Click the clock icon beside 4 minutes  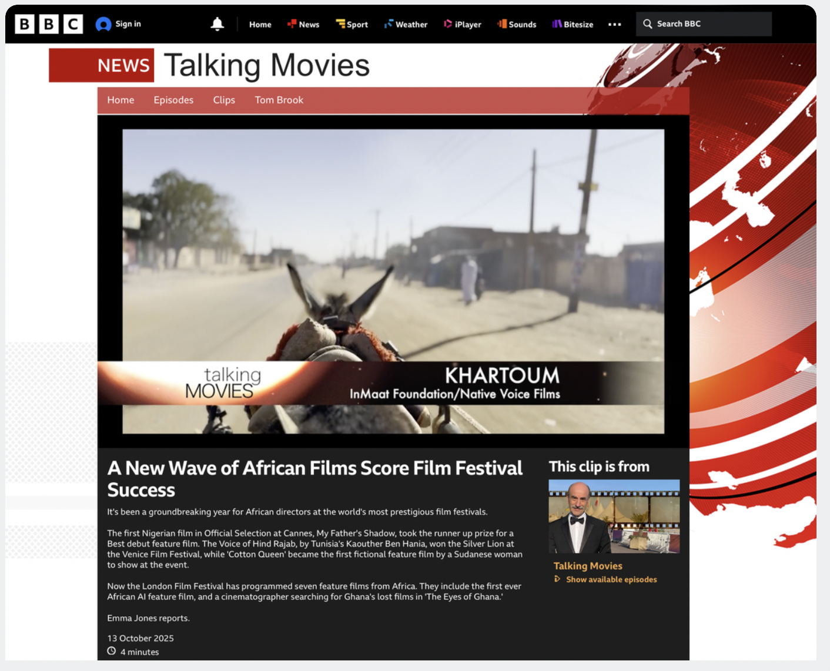coord(112,651)
